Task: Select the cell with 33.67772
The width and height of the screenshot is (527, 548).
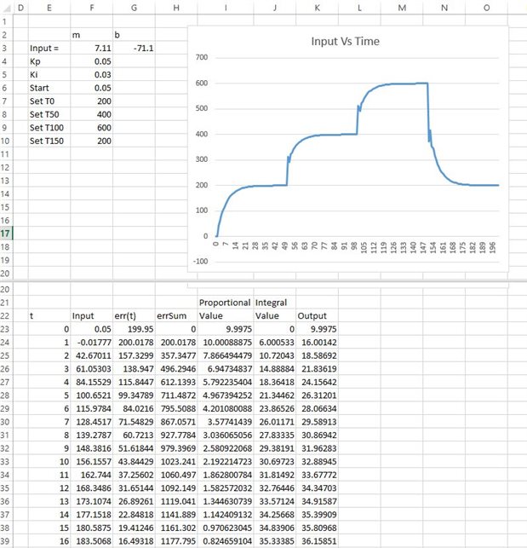Action: click(317, 475)
